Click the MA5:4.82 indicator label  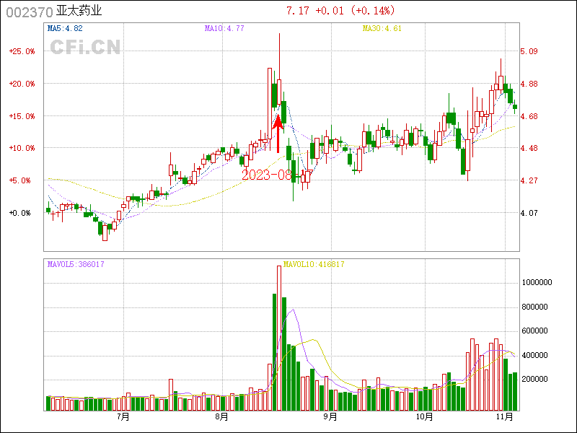point(65,28)
